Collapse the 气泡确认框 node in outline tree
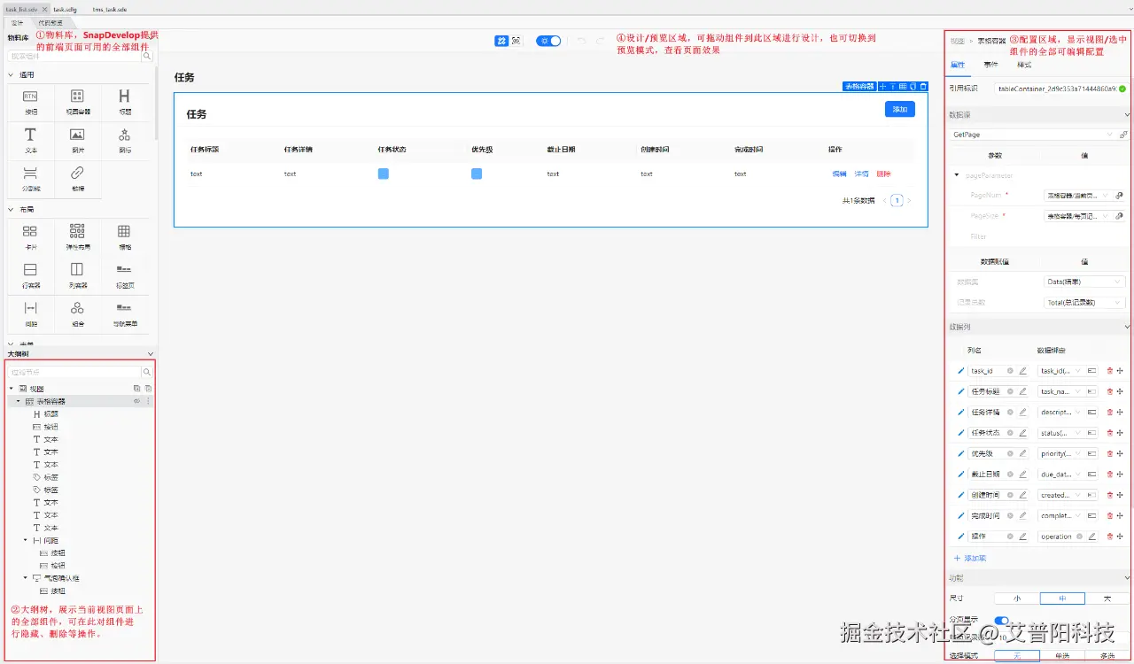 coord(26,578)
